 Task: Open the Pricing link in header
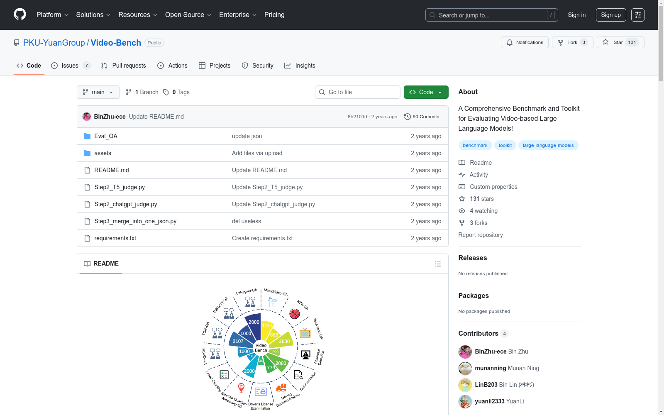coord(274,15)
